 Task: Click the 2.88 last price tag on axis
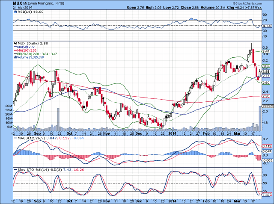[266, 71]
